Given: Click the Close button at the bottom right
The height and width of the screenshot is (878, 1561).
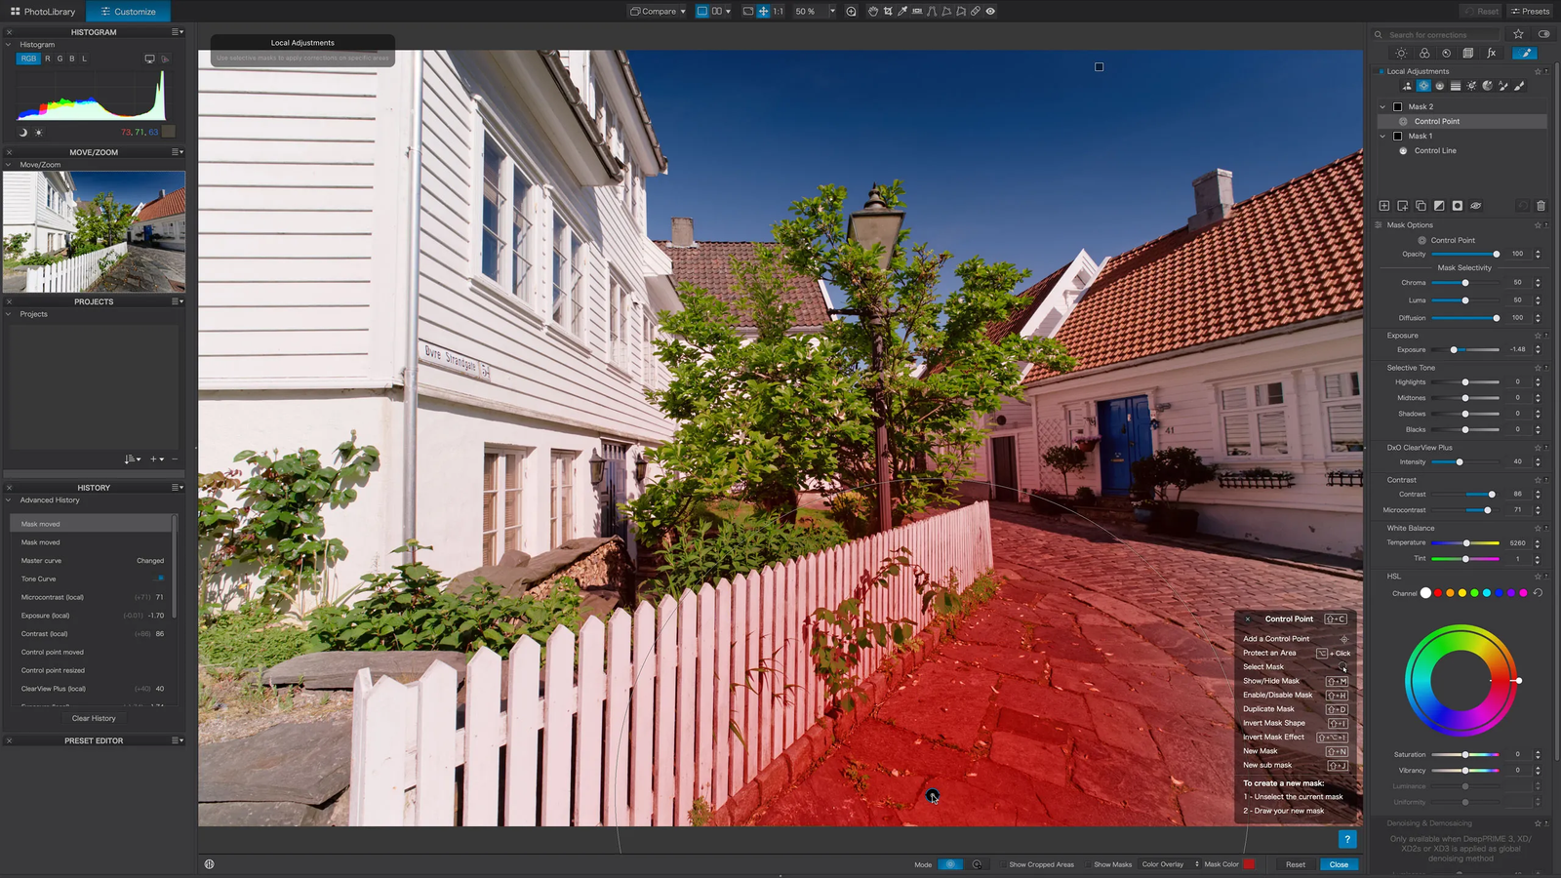Looking at the screenshot, I should click(1338, 864).
